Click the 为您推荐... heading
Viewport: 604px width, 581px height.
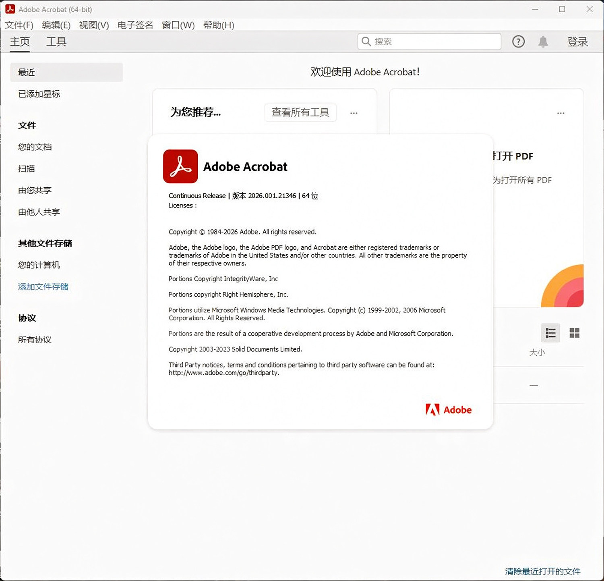[x=195, y=112]
